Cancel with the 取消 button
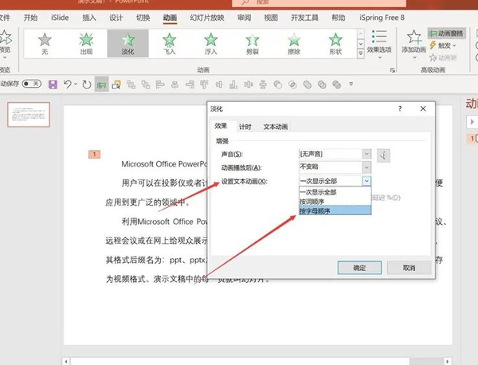478x365 pixels. coord(409,268)
